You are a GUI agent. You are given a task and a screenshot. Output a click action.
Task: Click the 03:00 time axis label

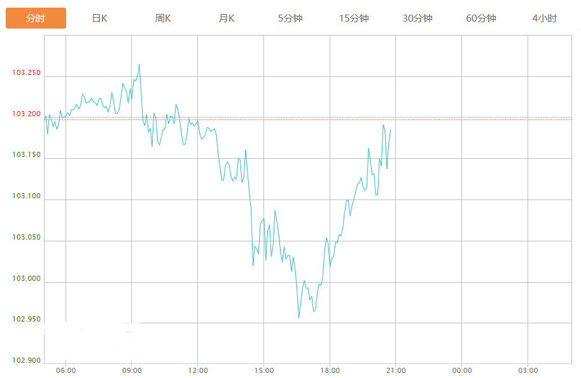[528, 371]
